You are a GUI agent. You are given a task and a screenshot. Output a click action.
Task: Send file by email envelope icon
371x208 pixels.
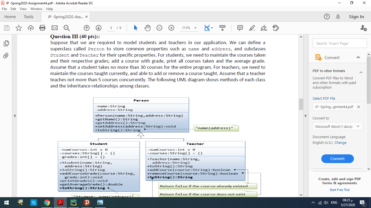coord(55,28)
